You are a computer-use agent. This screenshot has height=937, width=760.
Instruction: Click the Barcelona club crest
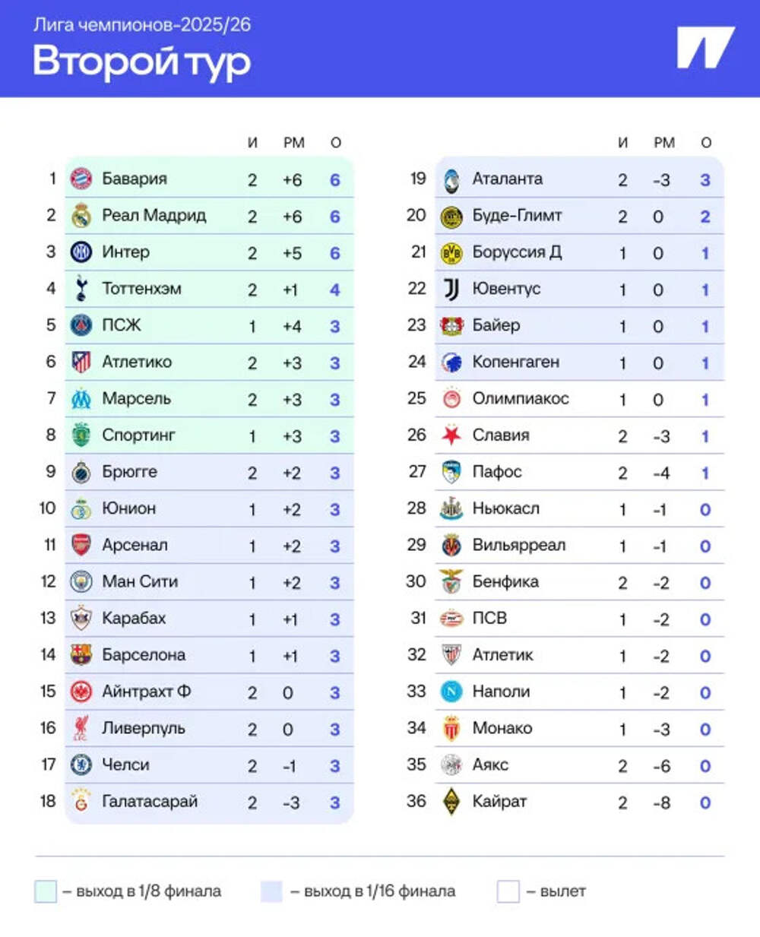tap(81, 655)
